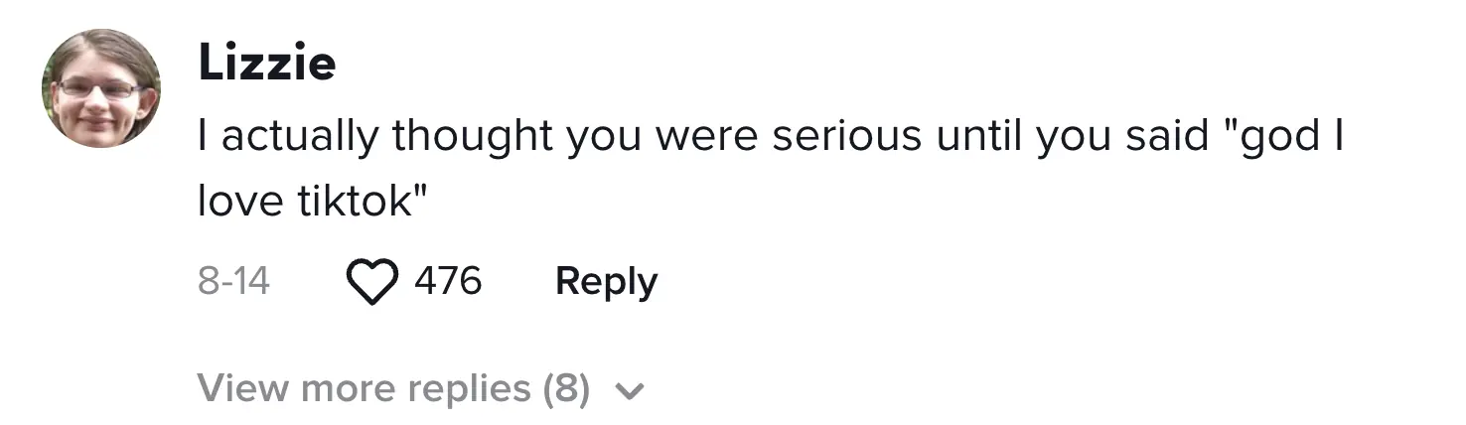The image size is (1466, 425).
Task: Open Lizzie's round profile picture
Action: click(100, 87)
